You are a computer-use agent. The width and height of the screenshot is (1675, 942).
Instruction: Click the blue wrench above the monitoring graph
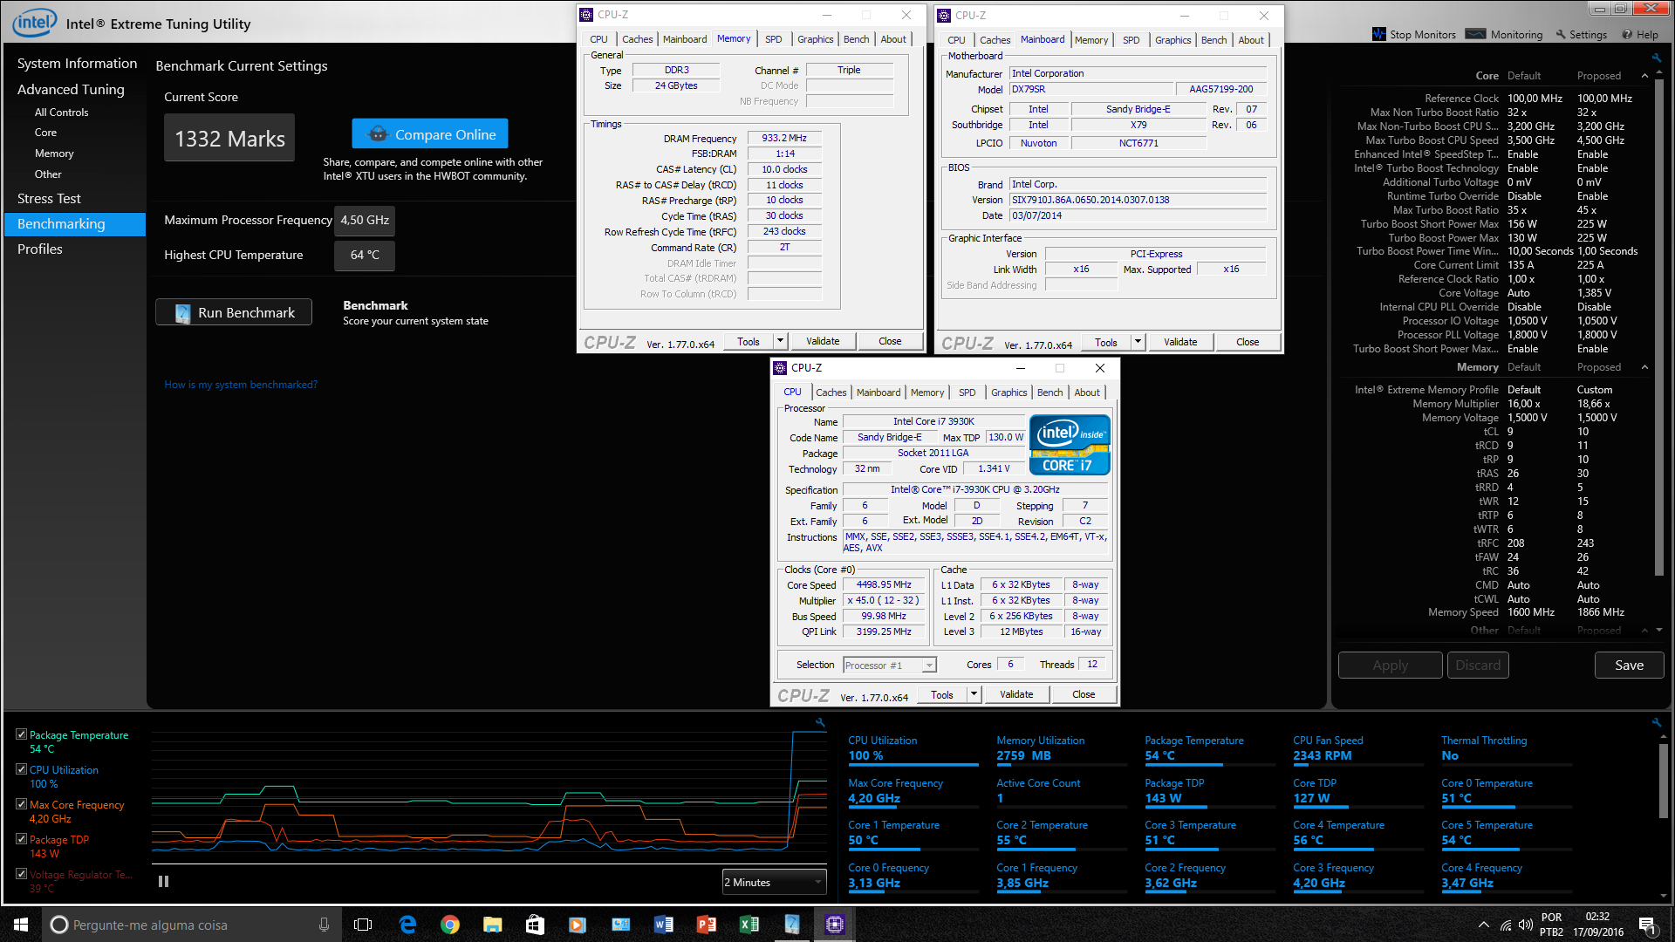[820, 722]
